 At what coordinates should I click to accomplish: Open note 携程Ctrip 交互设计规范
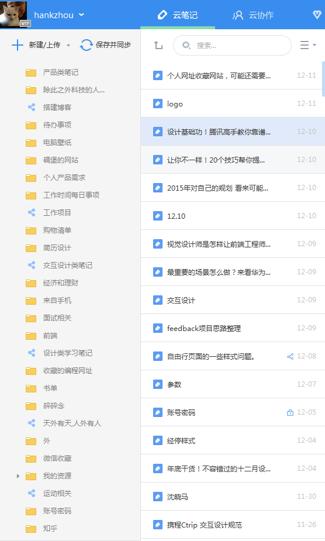(x=233, y=525)
